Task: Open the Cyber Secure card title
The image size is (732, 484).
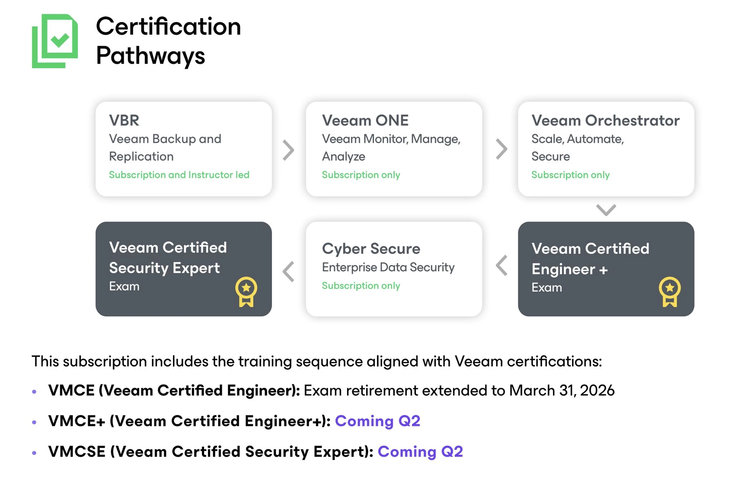Action: pyautogui.click(x=371, y=249)
